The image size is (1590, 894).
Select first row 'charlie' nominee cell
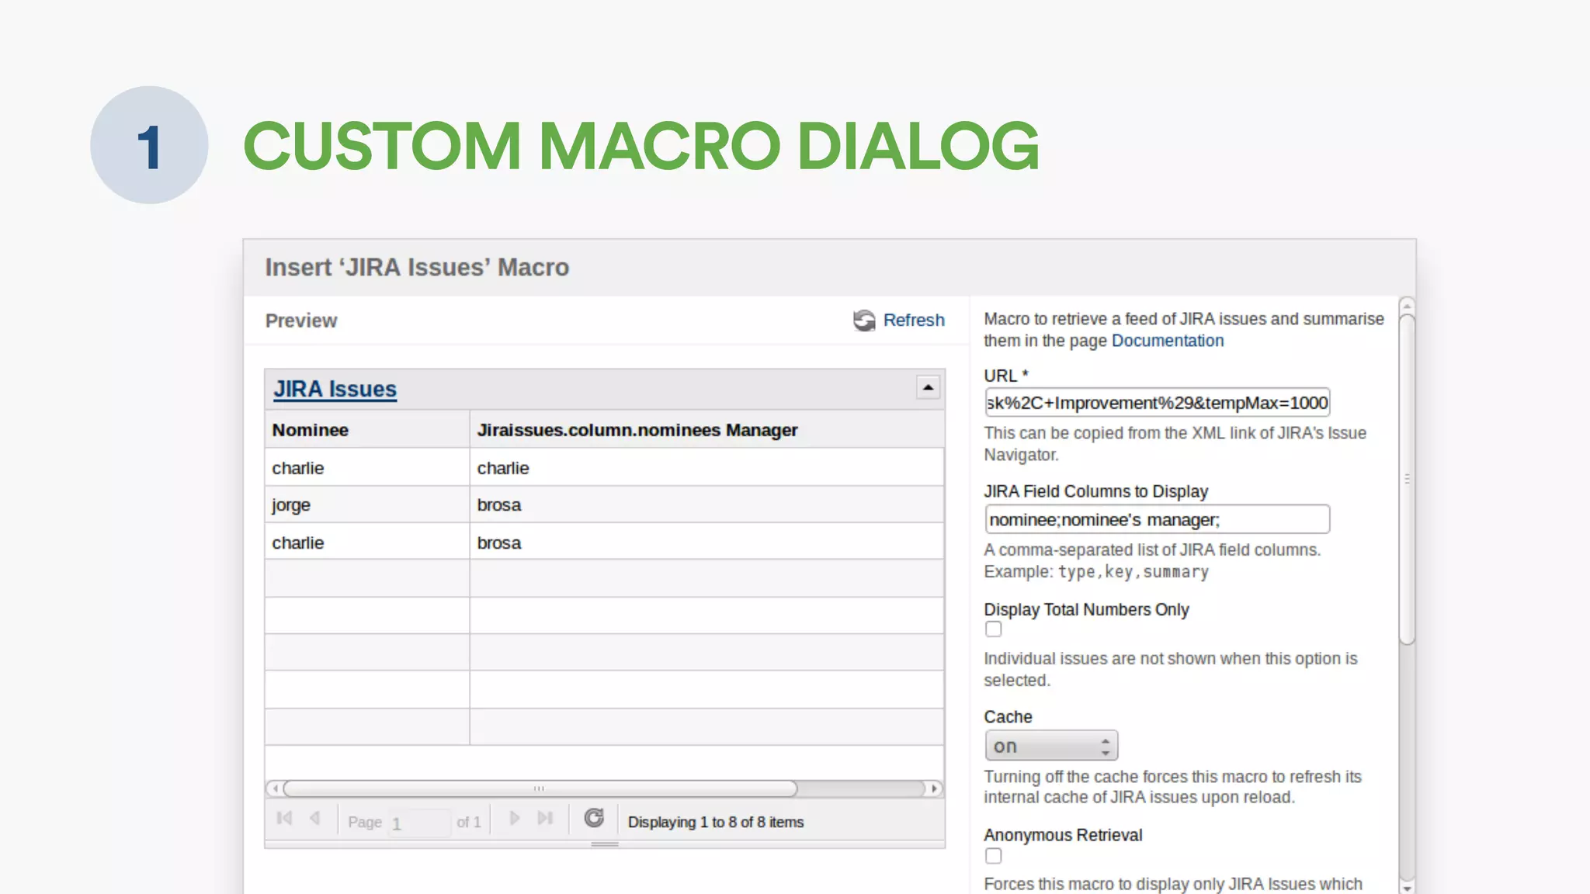click(x=366, y=468)
